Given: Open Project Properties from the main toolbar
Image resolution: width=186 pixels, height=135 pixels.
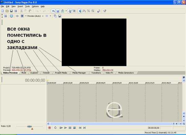Looking at the screenshot, I should coord(16,11).
